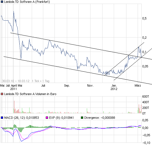The height and width of the screenshot is (145, 152).
Task: Click the 200T volume axis label
Action: pyautogui.click(x=146, y=108)
